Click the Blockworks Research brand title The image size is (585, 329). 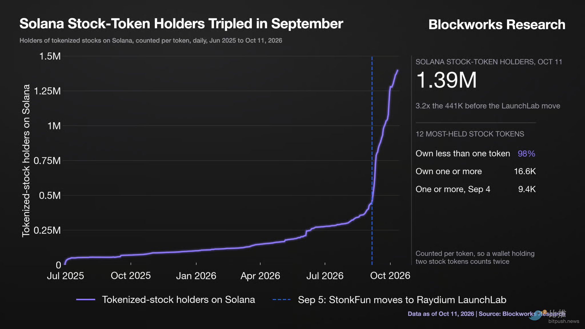[497, 25]
